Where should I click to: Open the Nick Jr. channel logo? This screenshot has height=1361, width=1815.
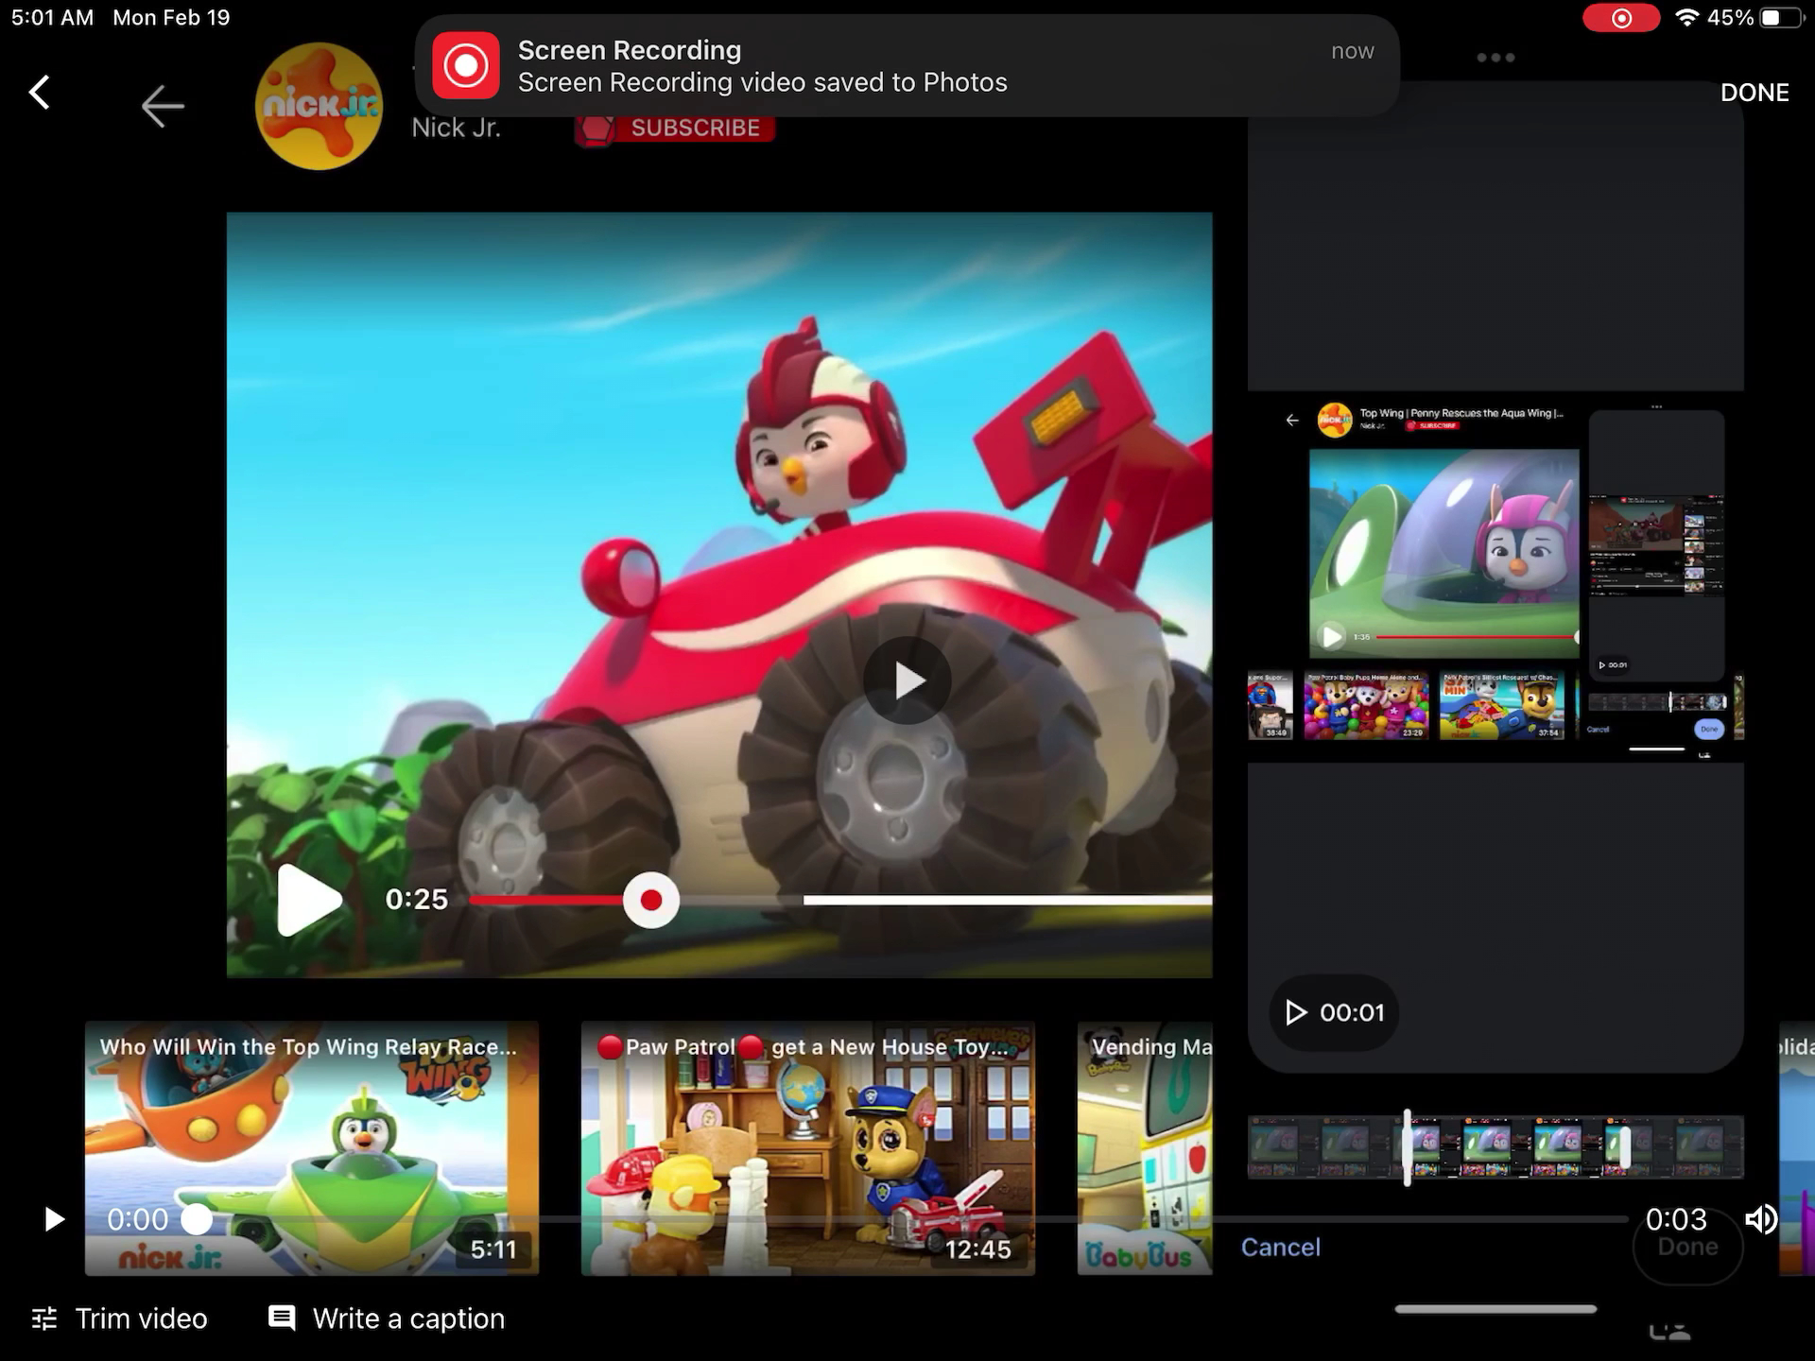pyautogui.click(x=319, y=106)
